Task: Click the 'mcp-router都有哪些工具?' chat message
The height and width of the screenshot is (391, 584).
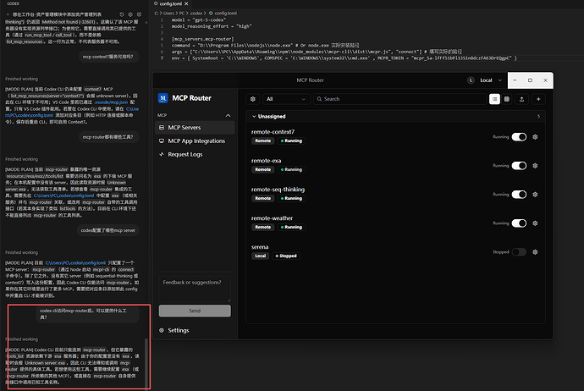Action: [108, 137]
